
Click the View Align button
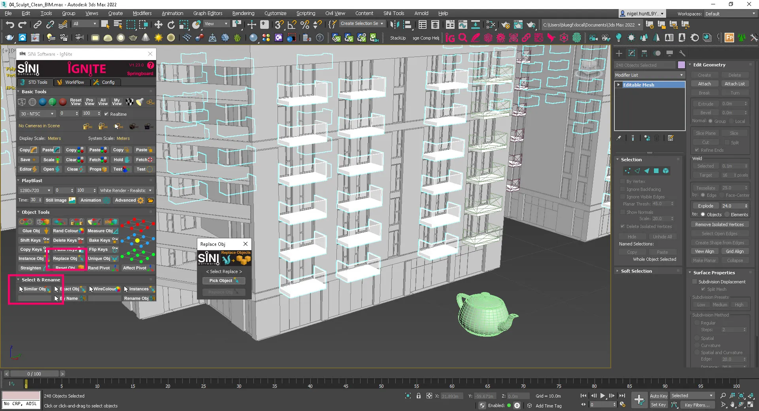pyautogui.click(x=704, y=251)
